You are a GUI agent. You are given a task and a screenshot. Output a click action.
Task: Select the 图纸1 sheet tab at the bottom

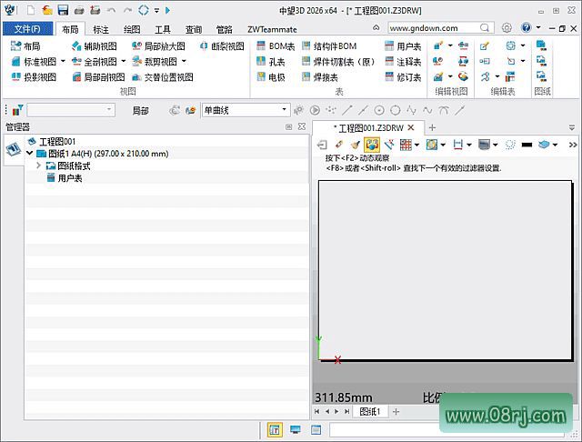point(370,411)
